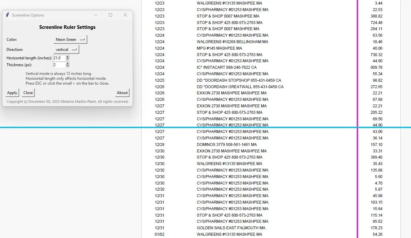Click the DD *DOORDASH STOPSHOP entry
This screenshot has height=238, width=411.
(239, 80)
